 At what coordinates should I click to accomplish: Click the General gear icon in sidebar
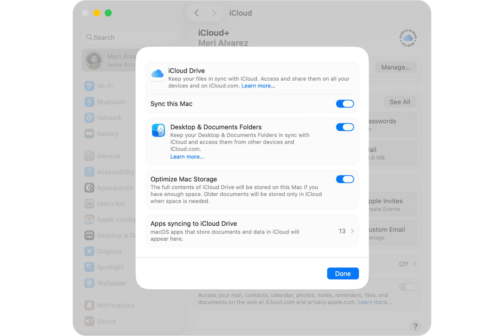point(89,156)
